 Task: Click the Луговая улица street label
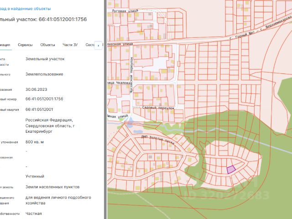coord(125,11)
